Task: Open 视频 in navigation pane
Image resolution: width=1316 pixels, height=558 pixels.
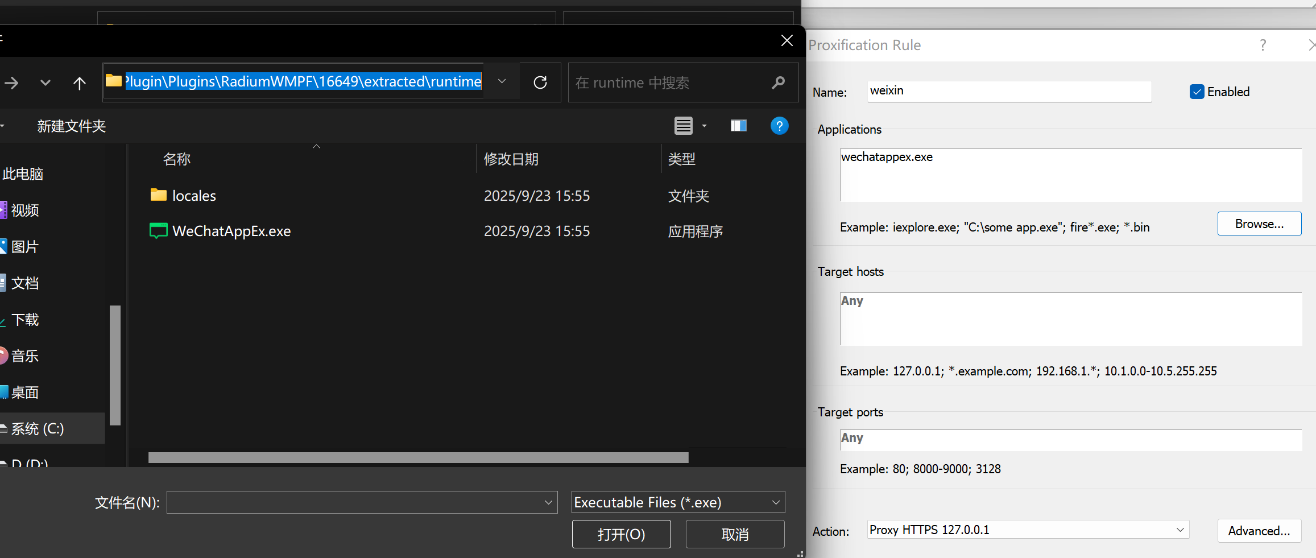Action: (25, 210)
